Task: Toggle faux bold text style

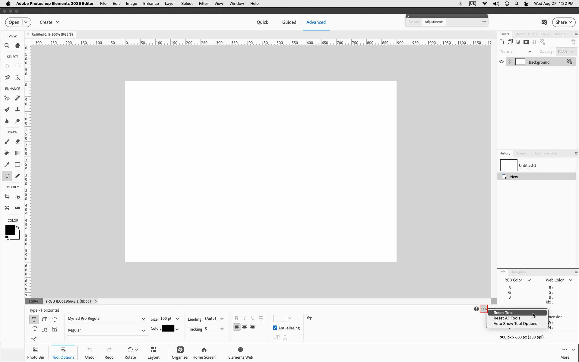Action: [x=236, y=318]
